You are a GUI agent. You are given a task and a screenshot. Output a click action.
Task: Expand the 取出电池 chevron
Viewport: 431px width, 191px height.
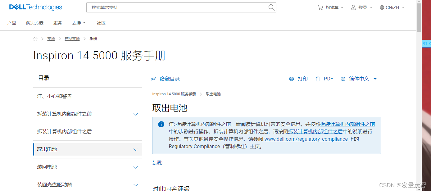pyautogui.click(x=136, y=150)
